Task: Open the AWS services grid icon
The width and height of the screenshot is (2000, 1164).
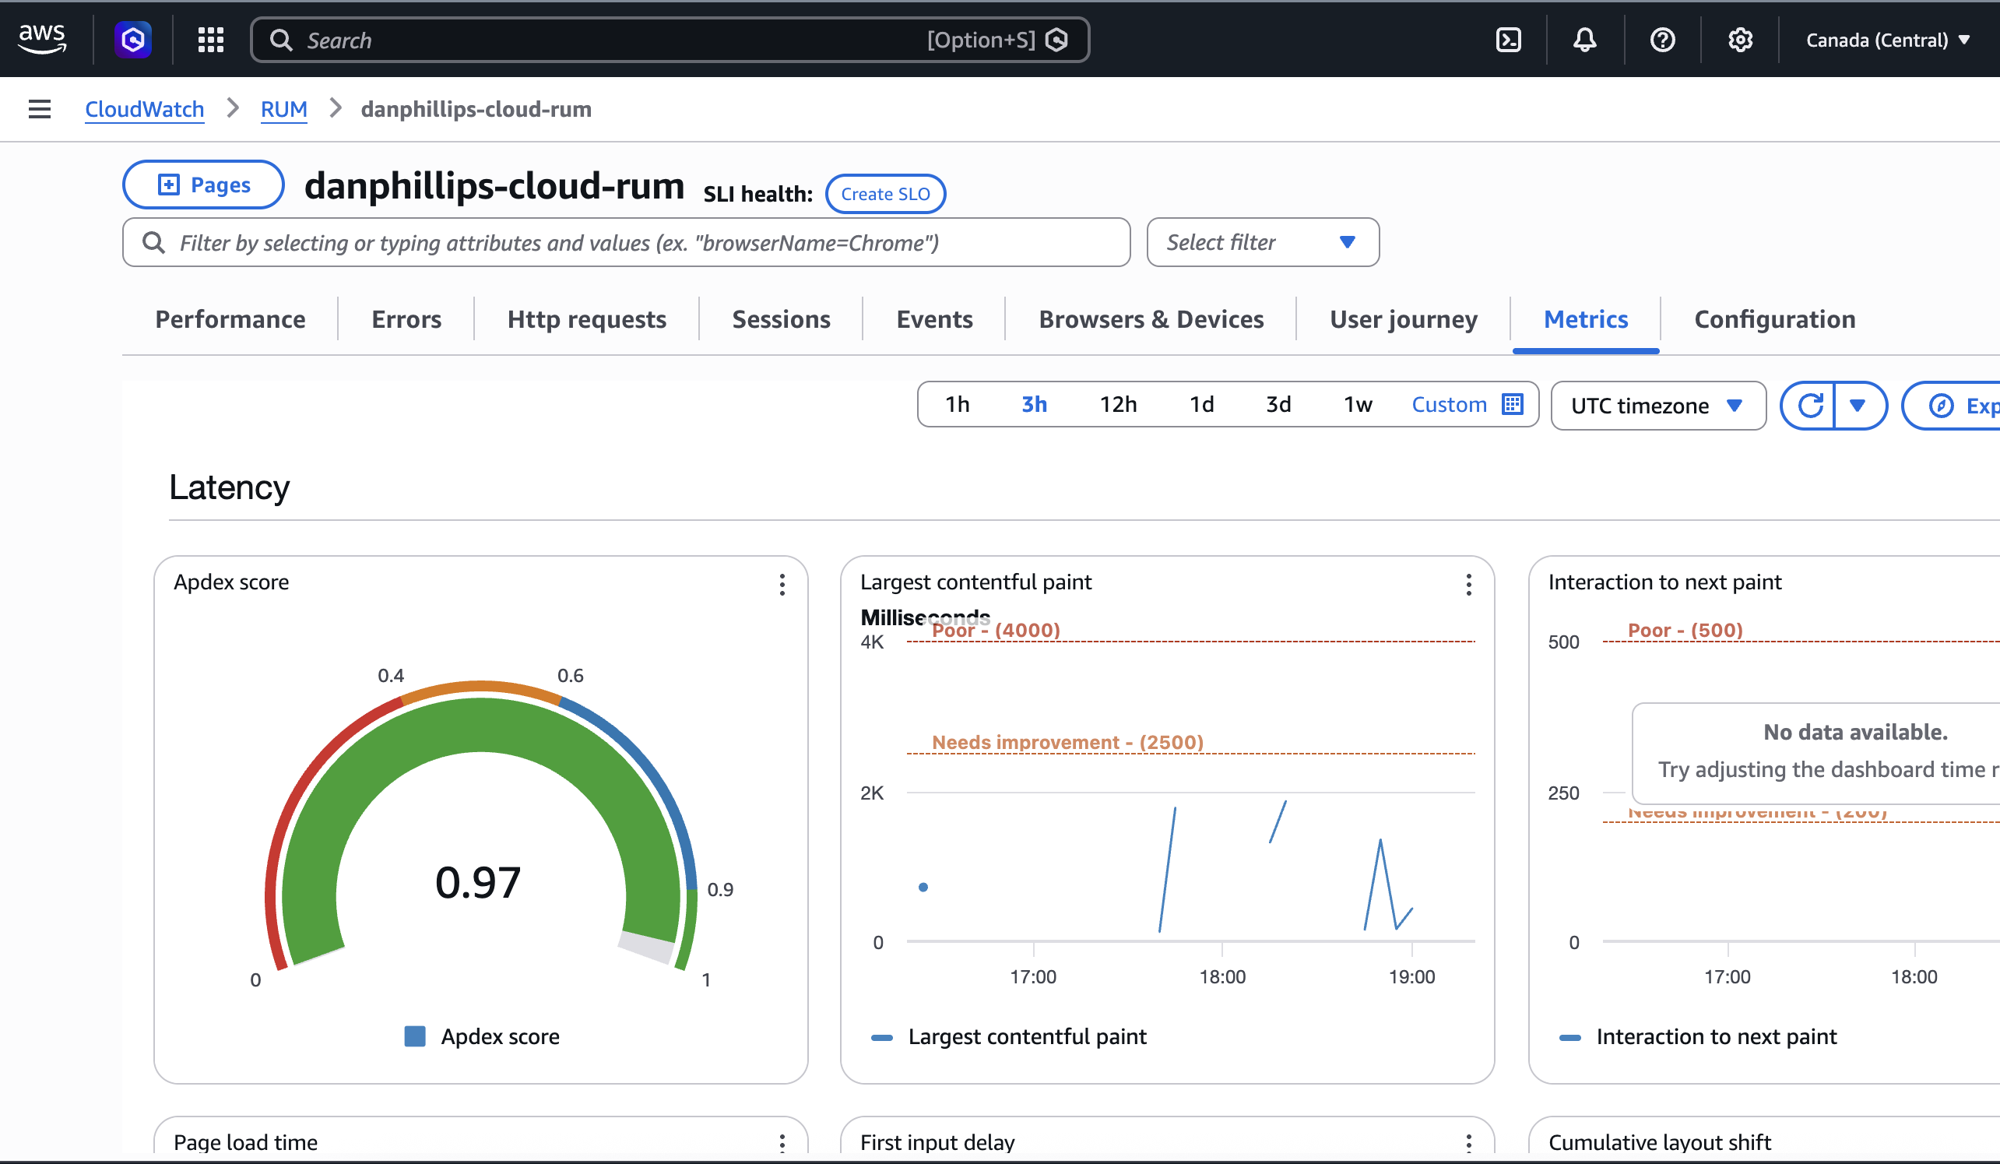Action: [209, 39]
